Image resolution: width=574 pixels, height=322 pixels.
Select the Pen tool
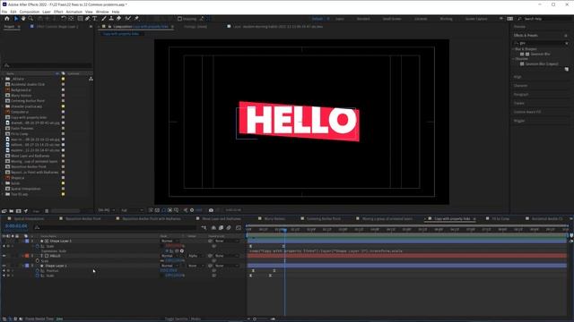88,18
